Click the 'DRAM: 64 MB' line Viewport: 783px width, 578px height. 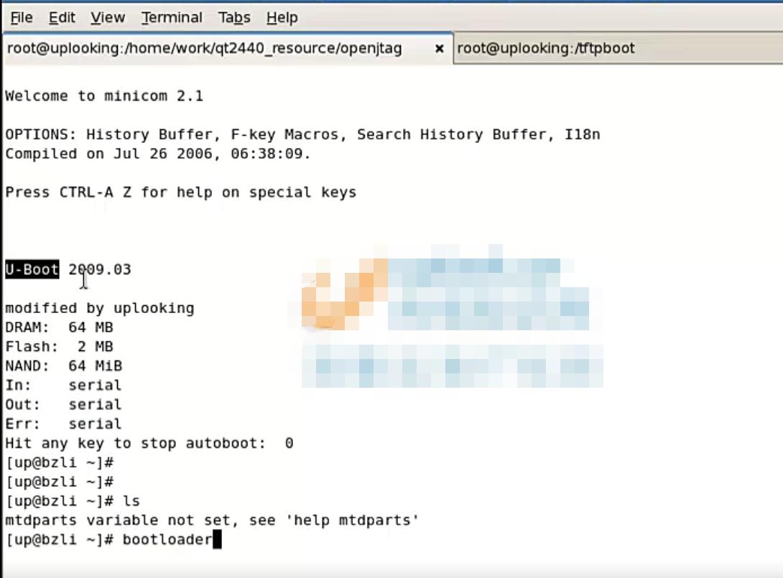(60, 327)
